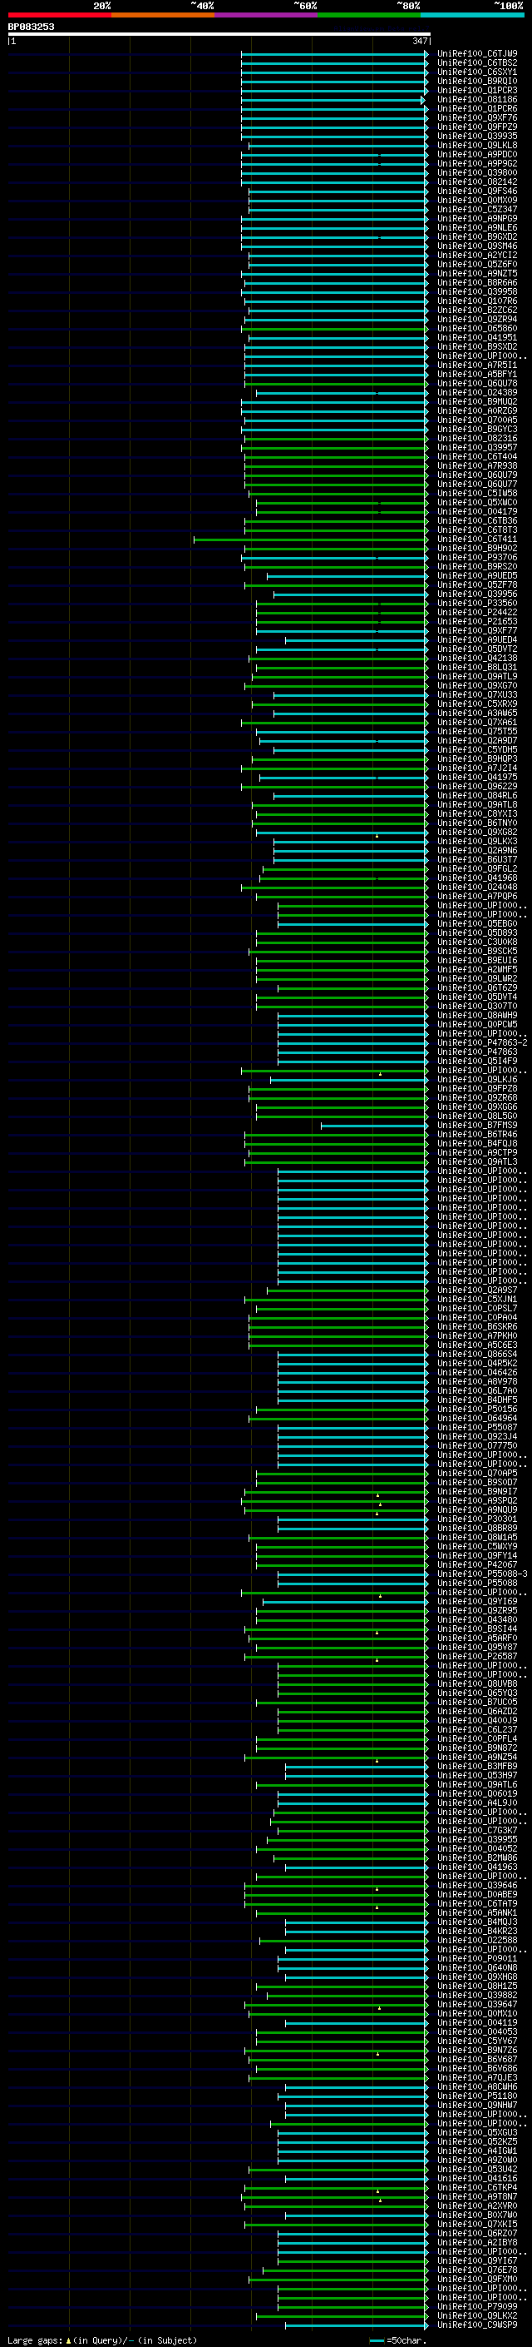This screenshot has width=532, height=2347.
Task: Open hit UniRef100_C6TJW9
Action: [477, 54]
